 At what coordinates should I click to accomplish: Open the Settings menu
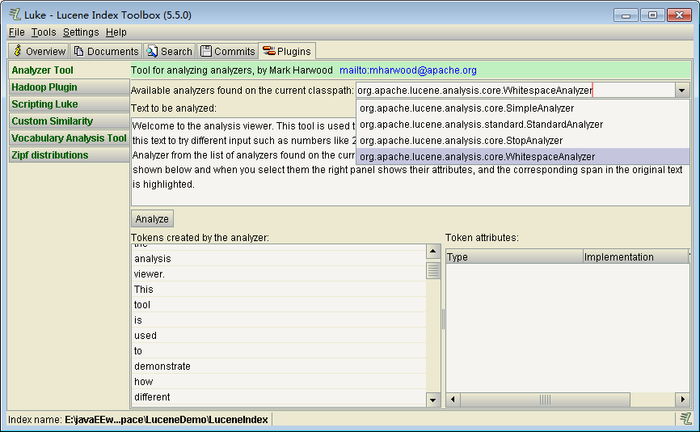[x=81, y=32]
